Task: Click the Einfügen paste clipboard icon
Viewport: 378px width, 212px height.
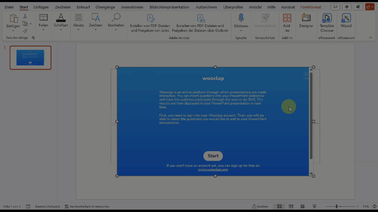Action: click(x=13, y=19)
